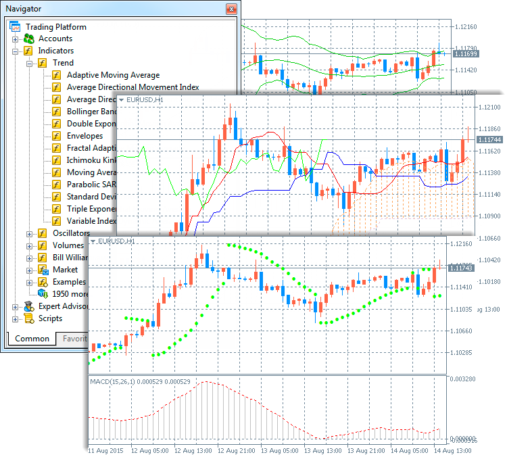The height and width of the screenshot is (457, 507).
Task: Click the 1950 more download icon
Action: (x=43, y=294)
